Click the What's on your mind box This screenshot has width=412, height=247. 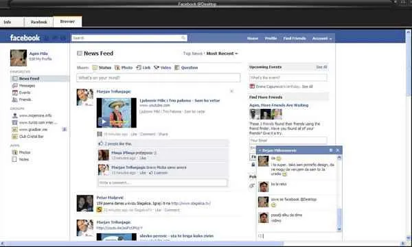(159, 78)
